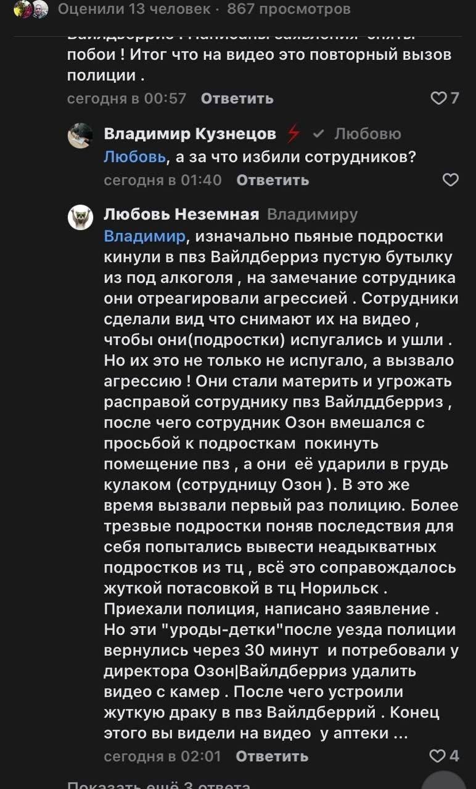Like Владимир Кузнецов's comment
This screenshot has height=789, width=476.
[451, 179]
